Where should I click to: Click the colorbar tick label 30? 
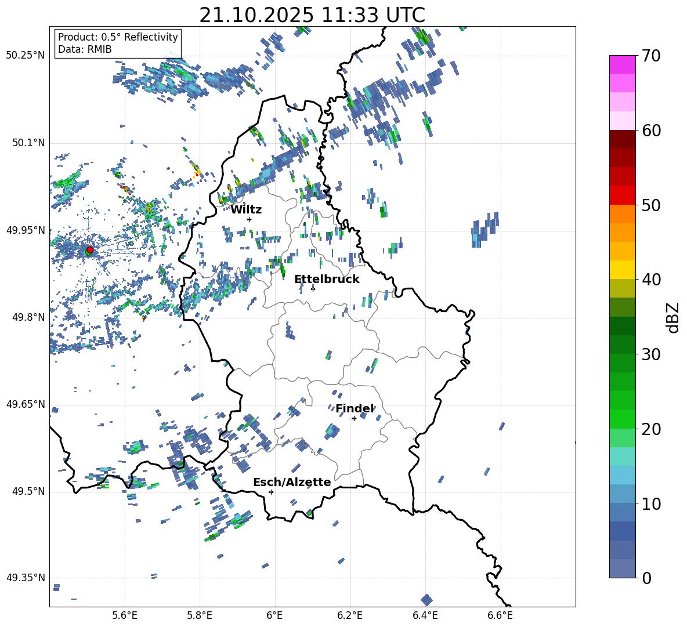coord(650,354)
